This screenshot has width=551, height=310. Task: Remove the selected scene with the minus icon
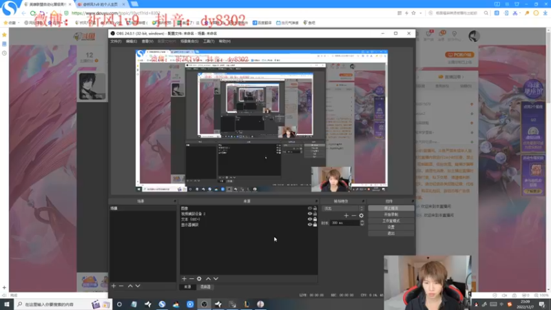pyautogui.click(x=121, y=286)
